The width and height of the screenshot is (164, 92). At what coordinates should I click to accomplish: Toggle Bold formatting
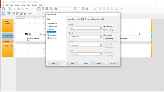[x=87, y=9]
